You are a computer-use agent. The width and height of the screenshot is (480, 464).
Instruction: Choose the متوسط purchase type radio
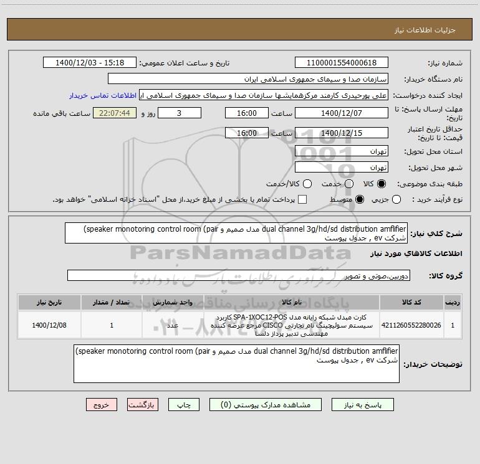[360, 199]
